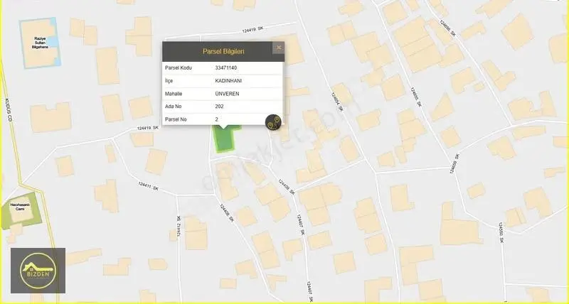Close the Parsel Bilgileri popup

[x=279, y=48]
